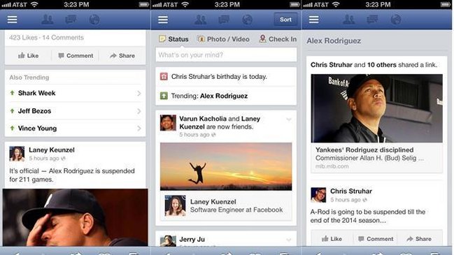Share Chris Struhar's A-Rod post

(419, 239)
